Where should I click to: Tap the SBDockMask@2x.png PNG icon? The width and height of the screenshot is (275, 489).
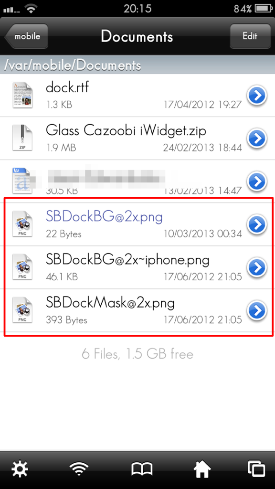point(22,310)
